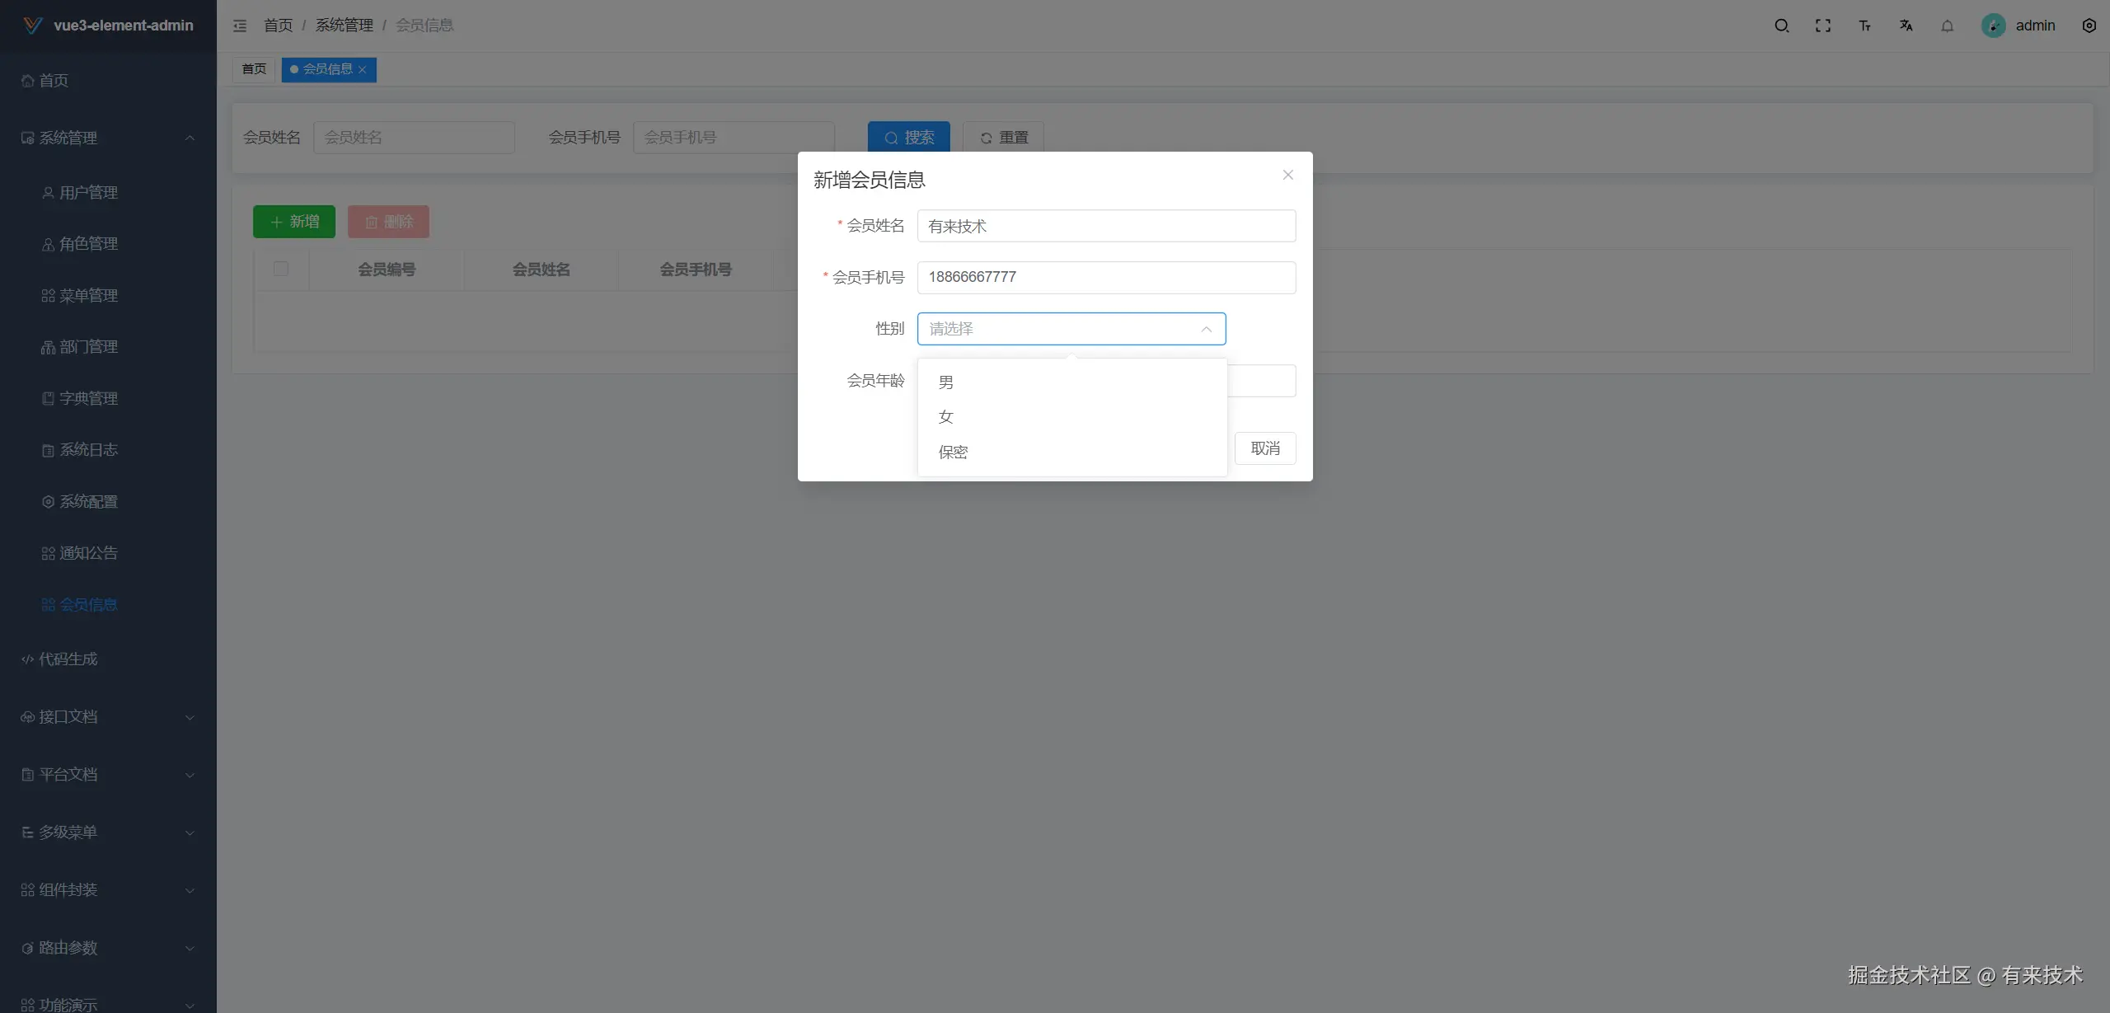The image size is (2110, 1013).
Task: Open the language translation icon
Action: (x=1906, y=26)
